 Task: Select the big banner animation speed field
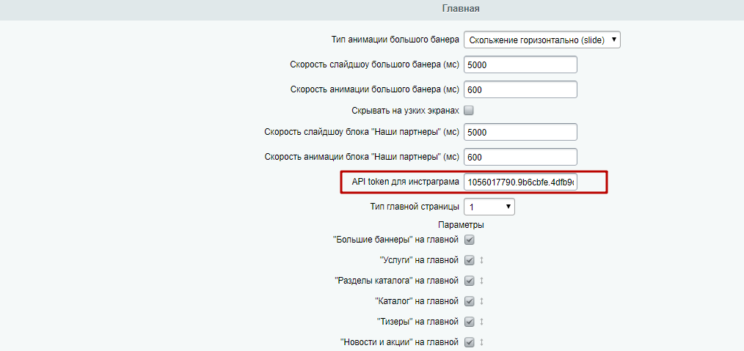(x=520, y=90)
